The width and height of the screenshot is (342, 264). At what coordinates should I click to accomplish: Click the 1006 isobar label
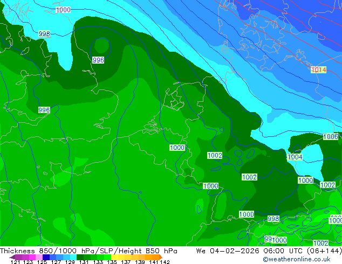point(331,136)
